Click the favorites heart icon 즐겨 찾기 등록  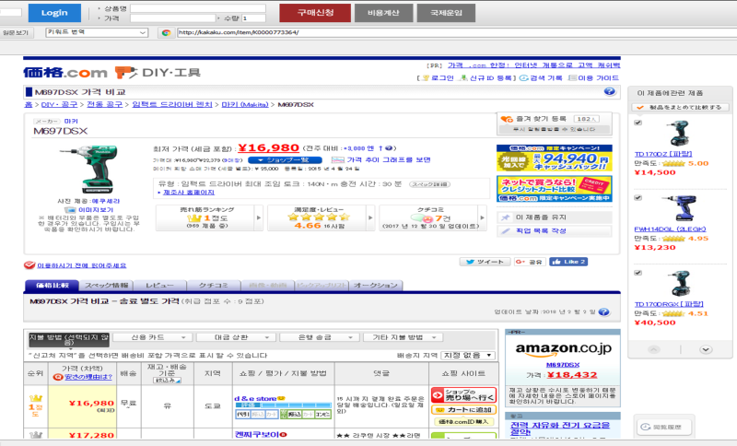point(506,120)
